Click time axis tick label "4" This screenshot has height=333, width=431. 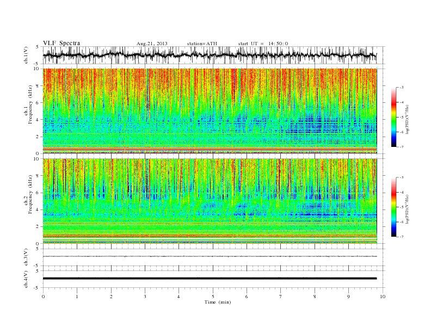(x=179, y=297)
